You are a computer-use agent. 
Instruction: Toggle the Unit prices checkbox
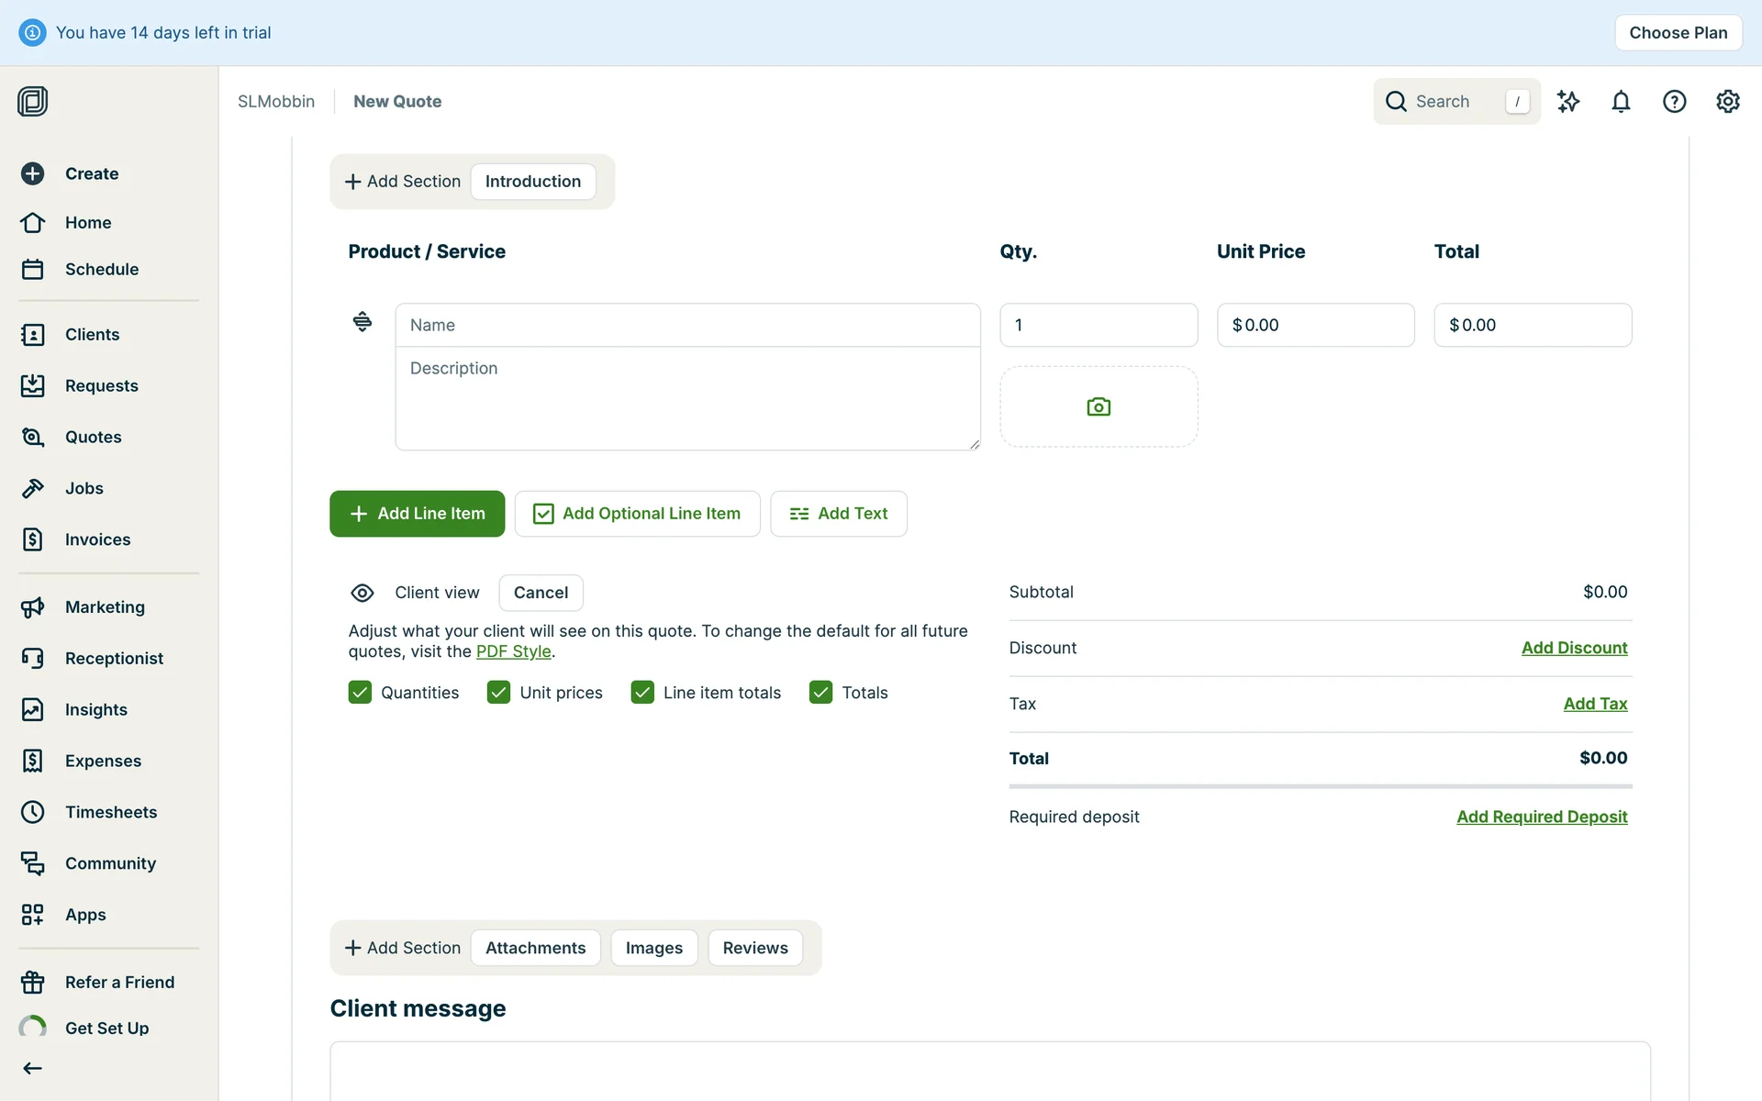(498, 692)
